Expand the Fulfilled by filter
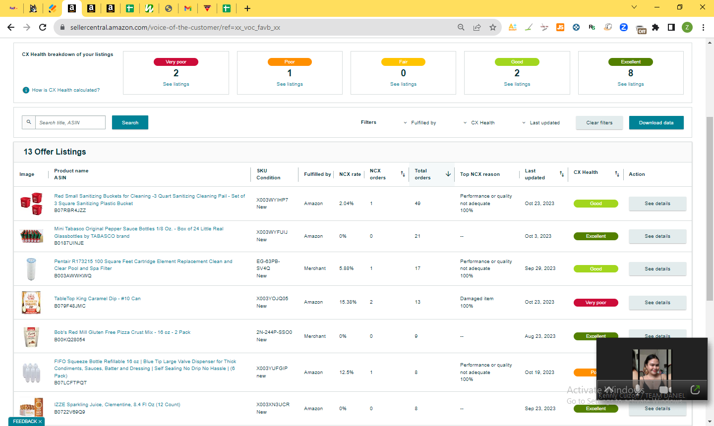 (420, 123)
